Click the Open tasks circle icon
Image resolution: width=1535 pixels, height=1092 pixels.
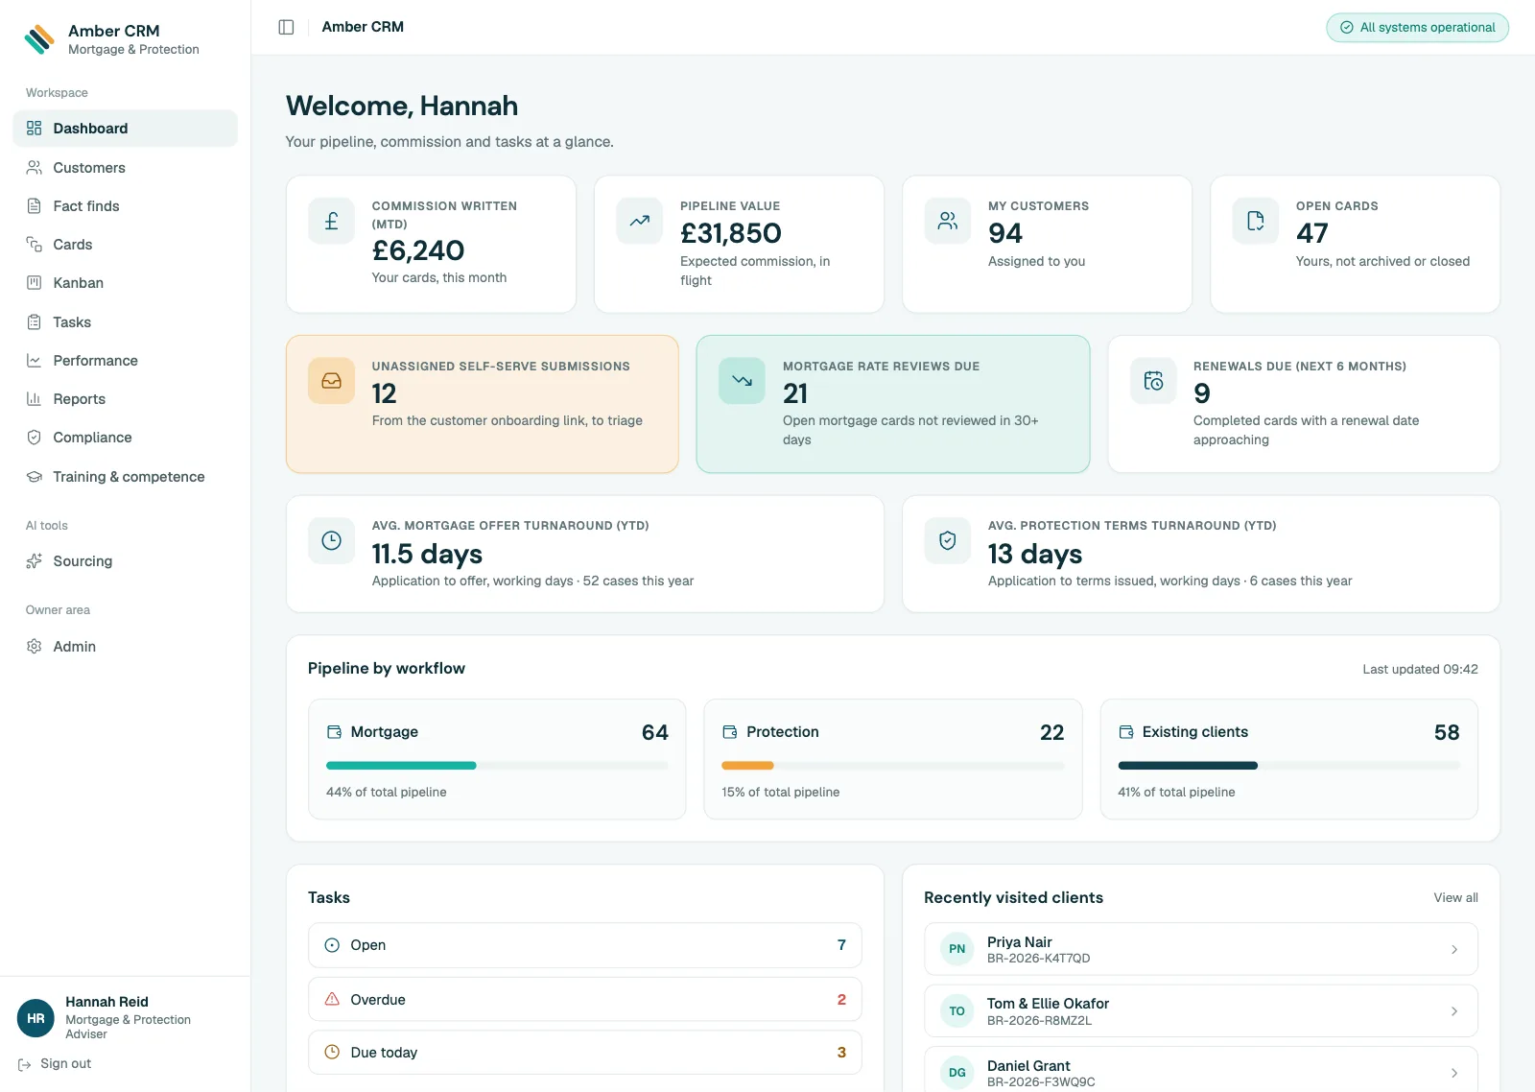(x=332, y=945)
